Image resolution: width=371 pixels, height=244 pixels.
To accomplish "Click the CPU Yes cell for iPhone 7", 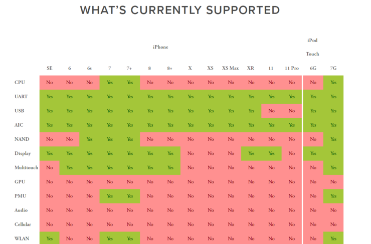I will [110, 82].
